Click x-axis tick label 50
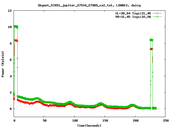 45,121
